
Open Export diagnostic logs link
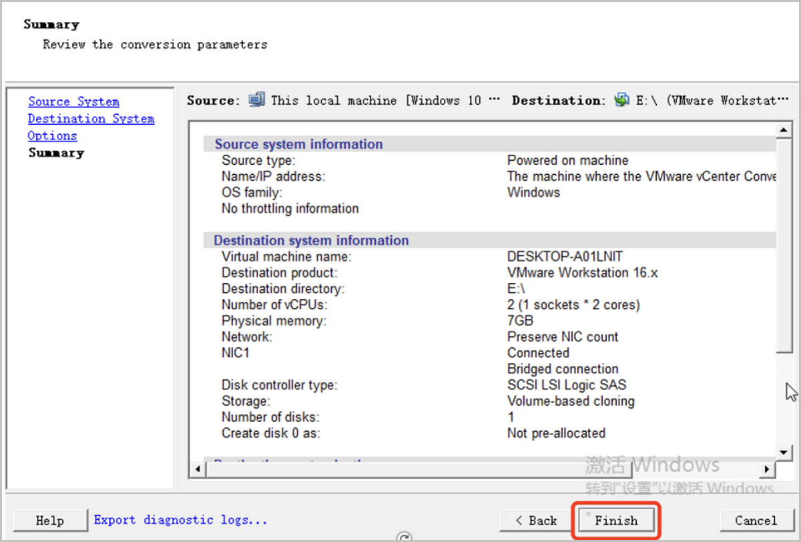tap(180, 520)
